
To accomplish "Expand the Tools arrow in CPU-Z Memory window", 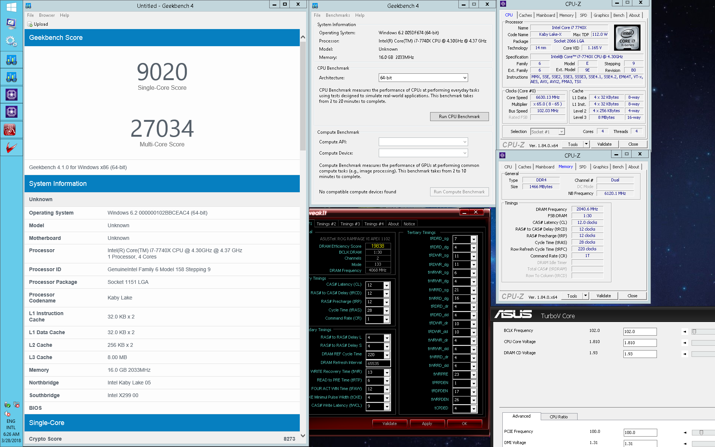I will [x=585, y=296].
